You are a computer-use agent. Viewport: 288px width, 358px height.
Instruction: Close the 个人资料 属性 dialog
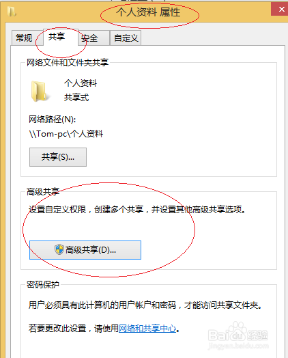pyautogui.click(x=281, y=10)
